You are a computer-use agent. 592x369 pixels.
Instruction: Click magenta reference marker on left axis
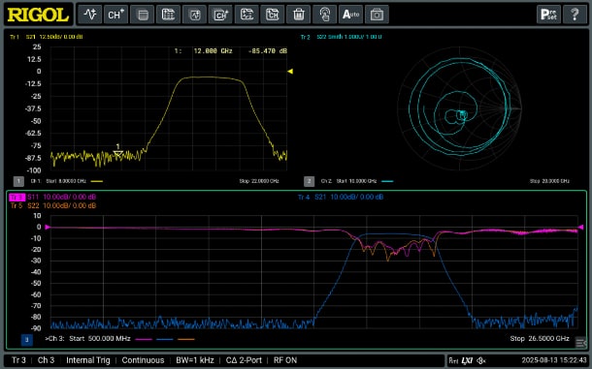coord(48,227)
